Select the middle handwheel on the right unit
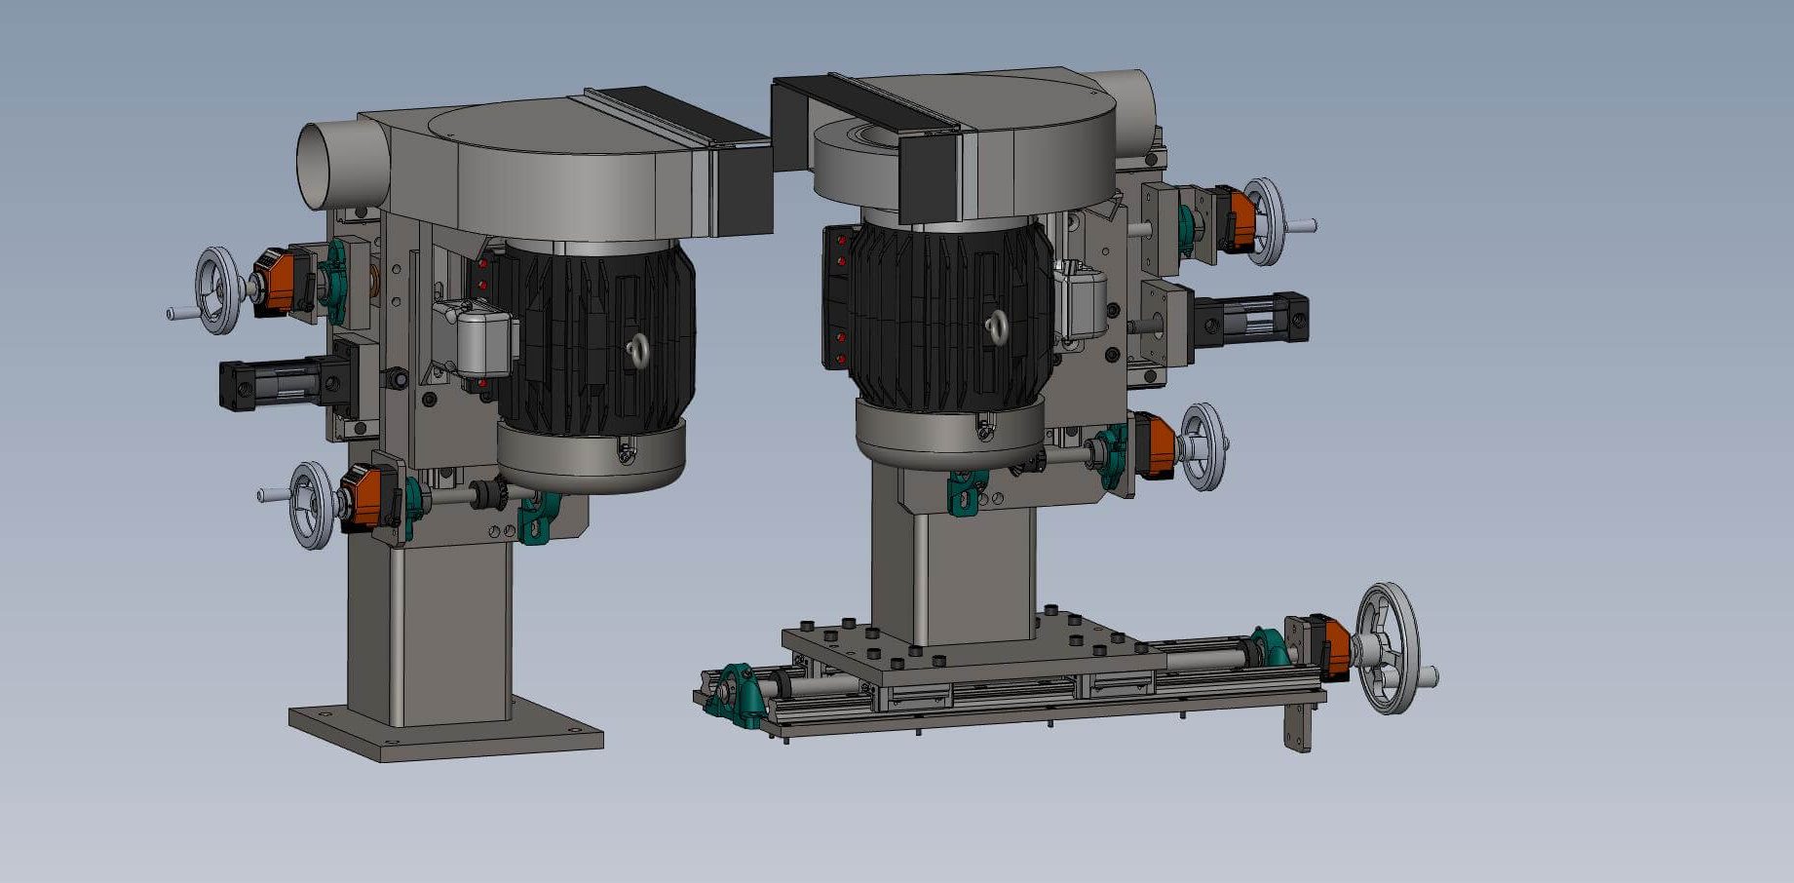 tap(1202, 446)
